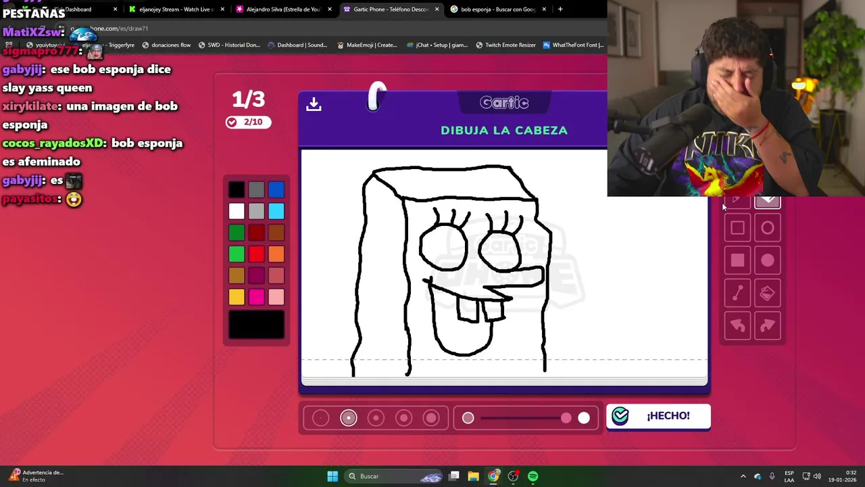This screenshot has width=865, height=487.
Task: Pick the bright green color swatch
Action: coord(237,254)
